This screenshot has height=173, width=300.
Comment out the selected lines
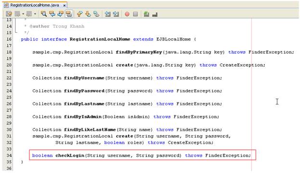click(x=146, y=14)
